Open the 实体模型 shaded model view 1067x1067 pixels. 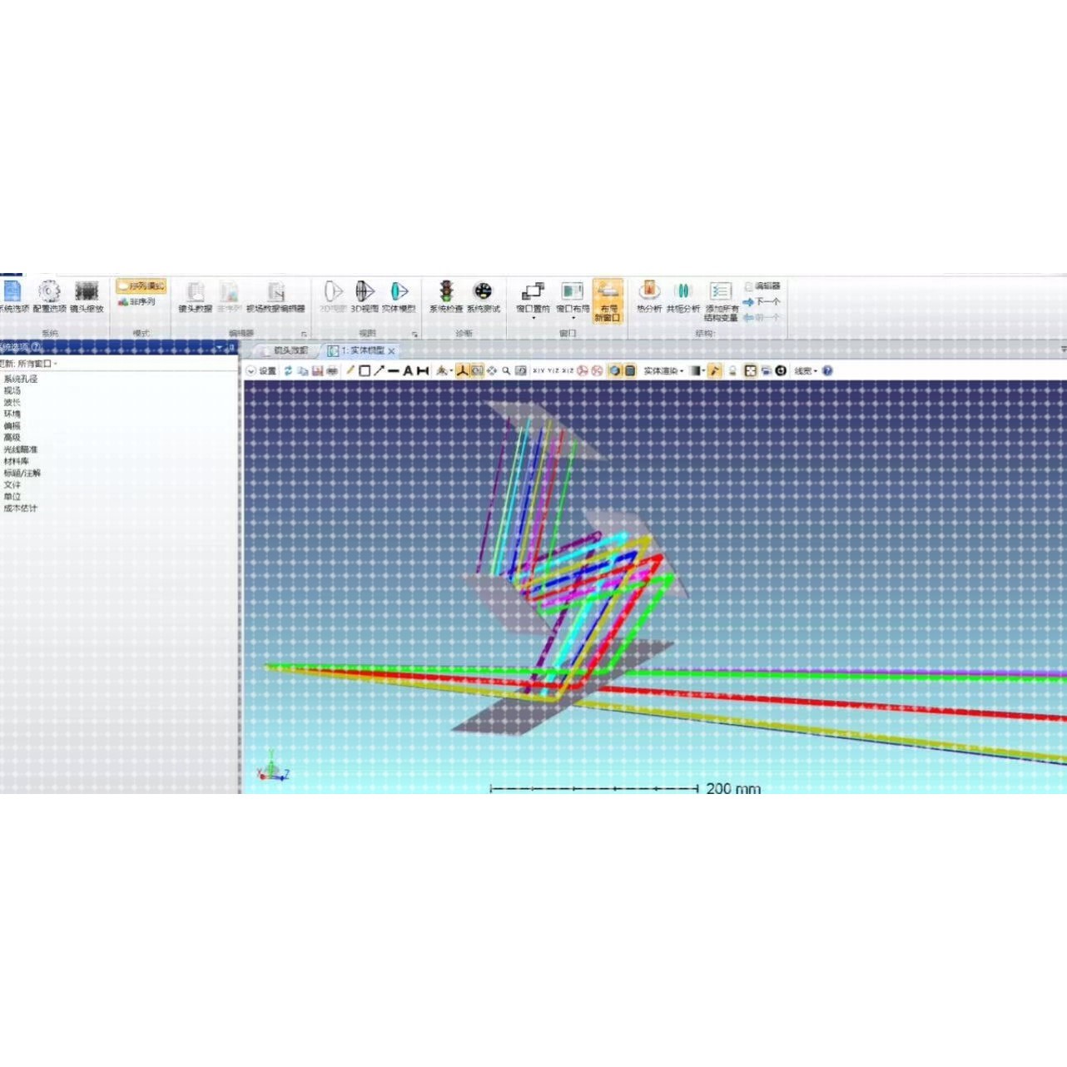399,296
